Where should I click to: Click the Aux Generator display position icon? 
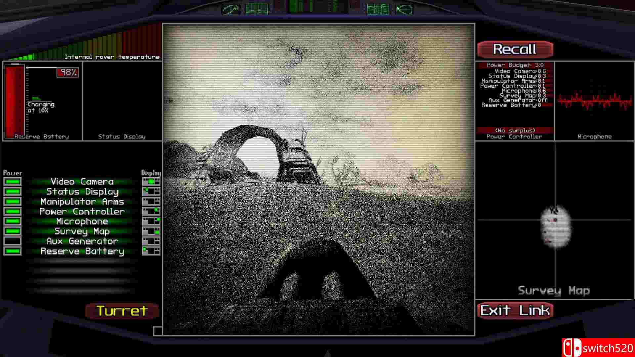(x=151, y=241)
